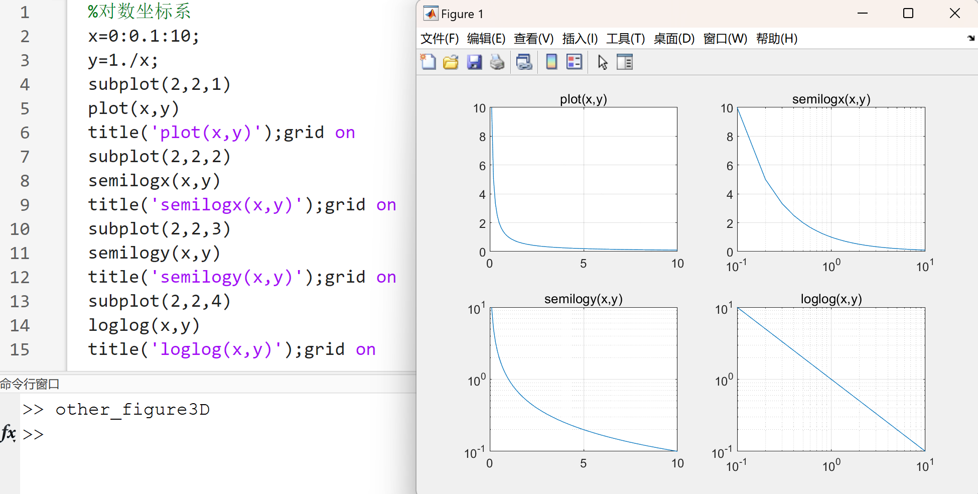The height and width of the screenshot is (494, 978).
Task: Click the dock figure arrow at menu bar right
Action: tap(971, 38)
